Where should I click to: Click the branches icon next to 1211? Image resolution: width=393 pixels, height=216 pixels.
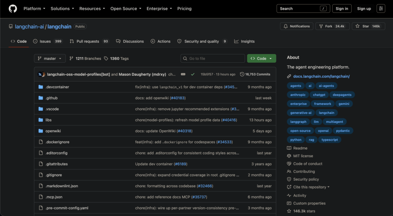71,58
